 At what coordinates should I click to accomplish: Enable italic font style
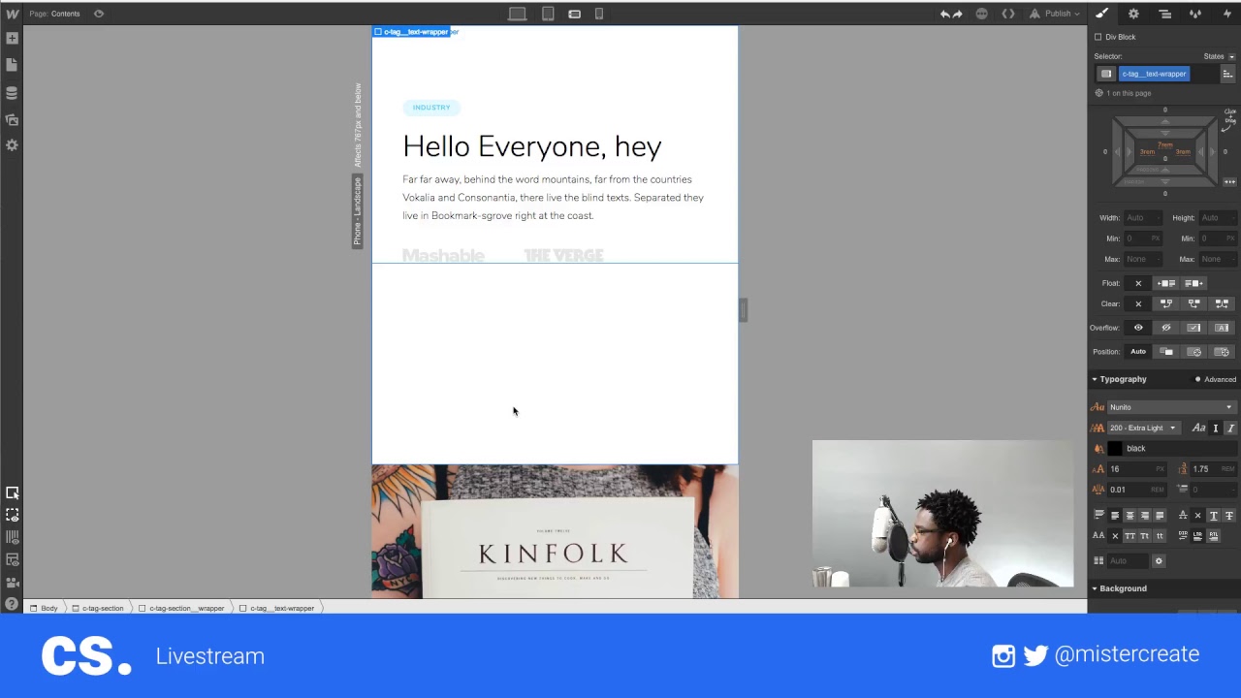tap(1230, 428)
